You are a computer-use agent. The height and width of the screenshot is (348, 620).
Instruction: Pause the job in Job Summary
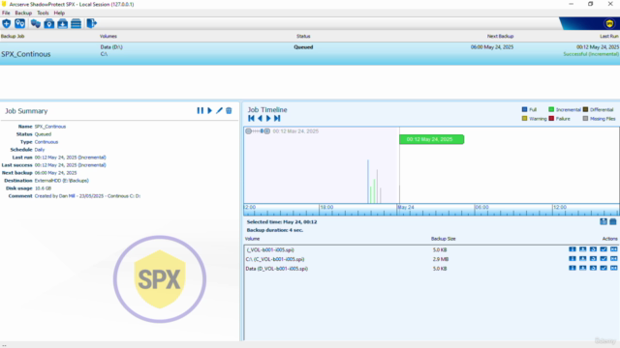pos(201,111)
